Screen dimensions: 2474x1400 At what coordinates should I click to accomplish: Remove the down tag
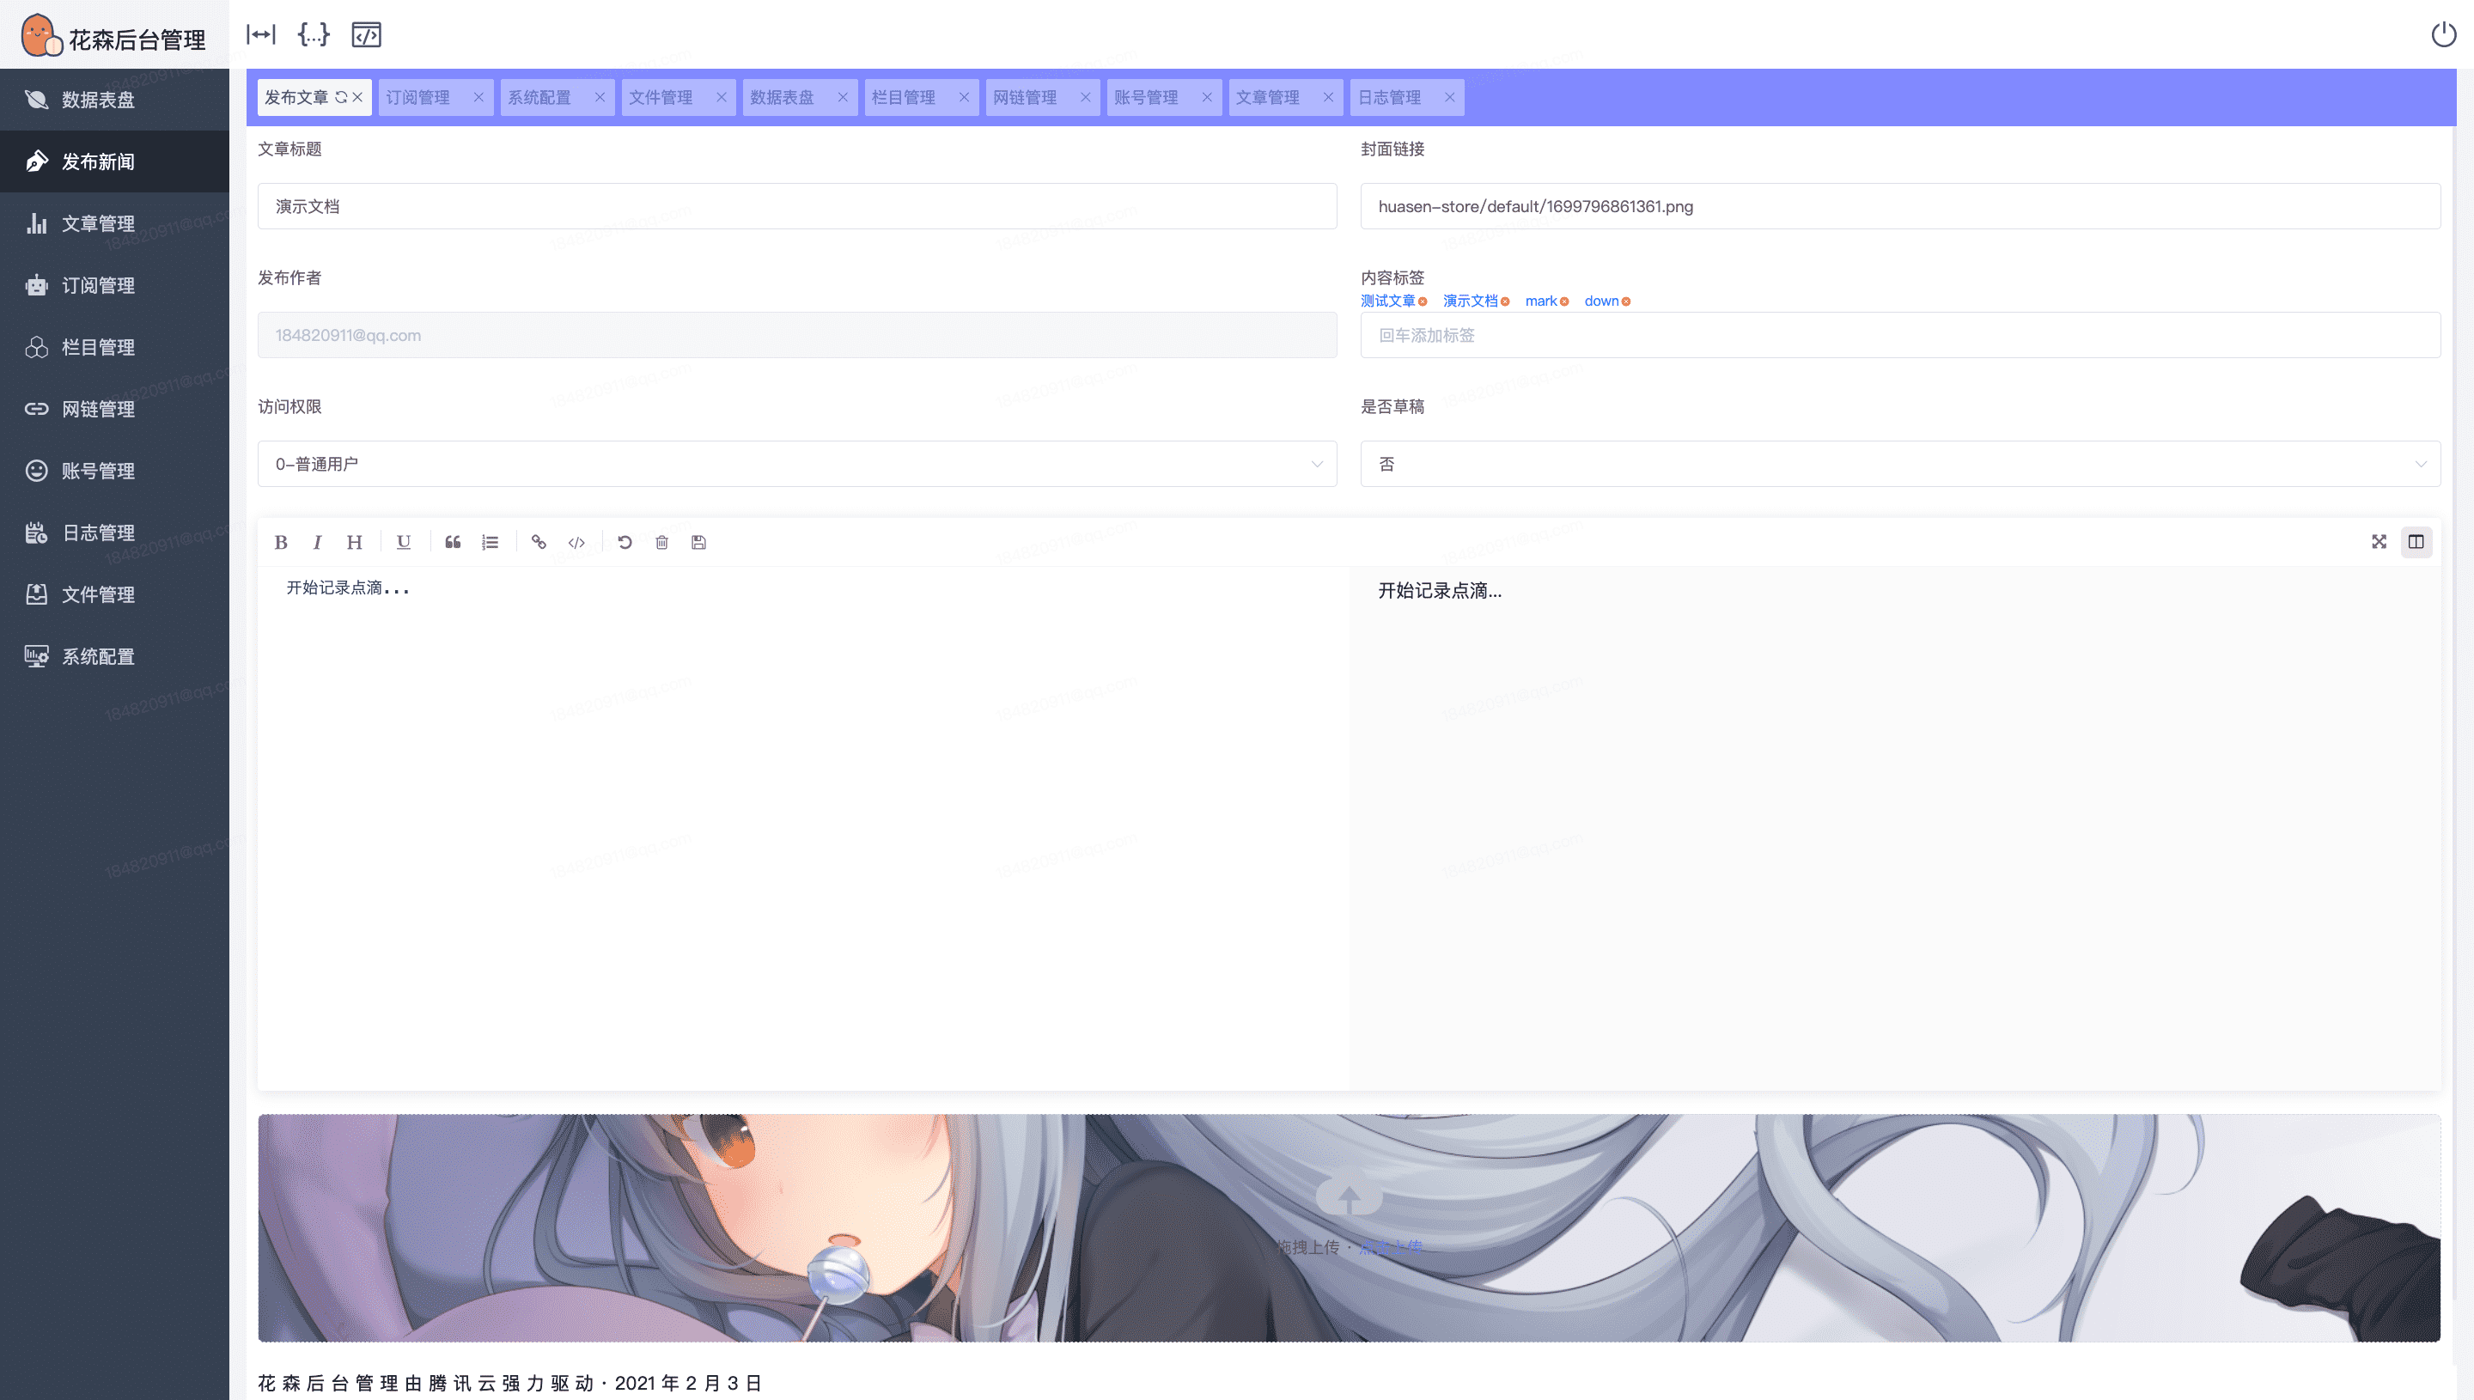point(1626,302)
